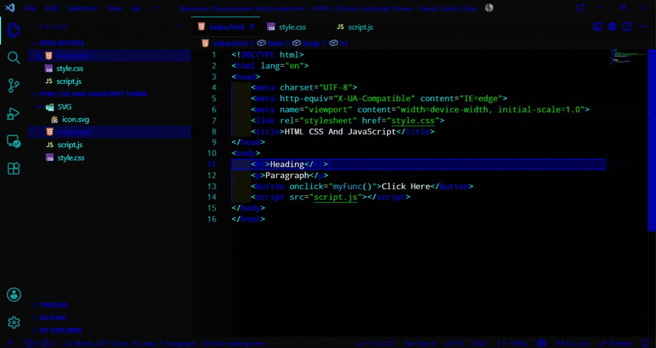Click the globe icon in editor toolbar
Screen dimensions: 656x348
click(x=612, y=27)
